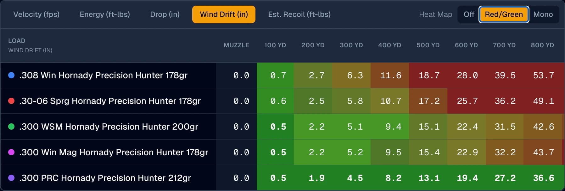Click the 300 YD column header

pyautogui.click(x=351, y=45)
